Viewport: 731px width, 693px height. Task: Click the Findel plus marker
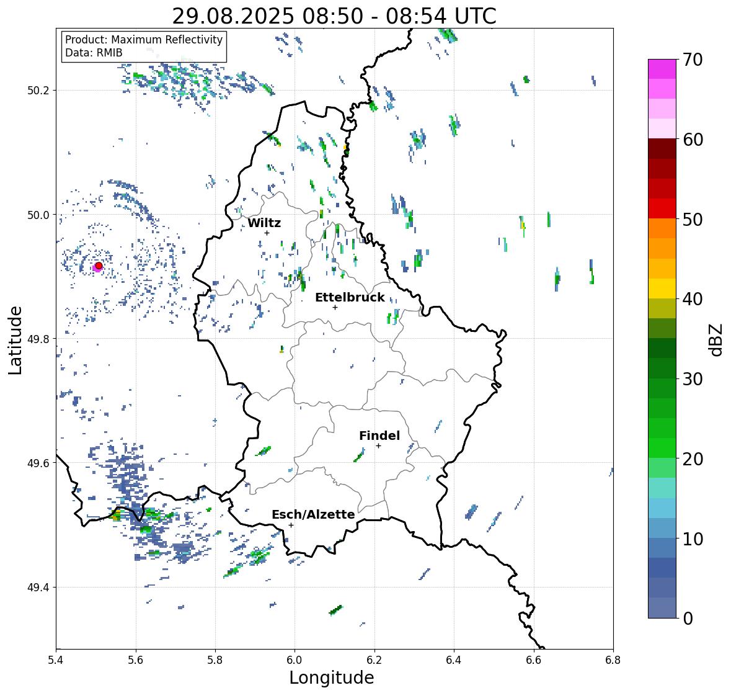[379, 446]
